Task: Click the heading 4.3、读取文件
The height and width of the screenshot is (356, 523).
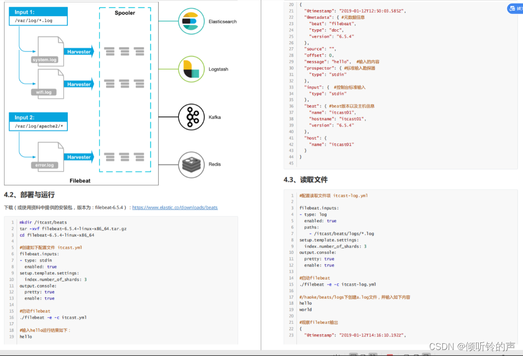Action: 305,180
